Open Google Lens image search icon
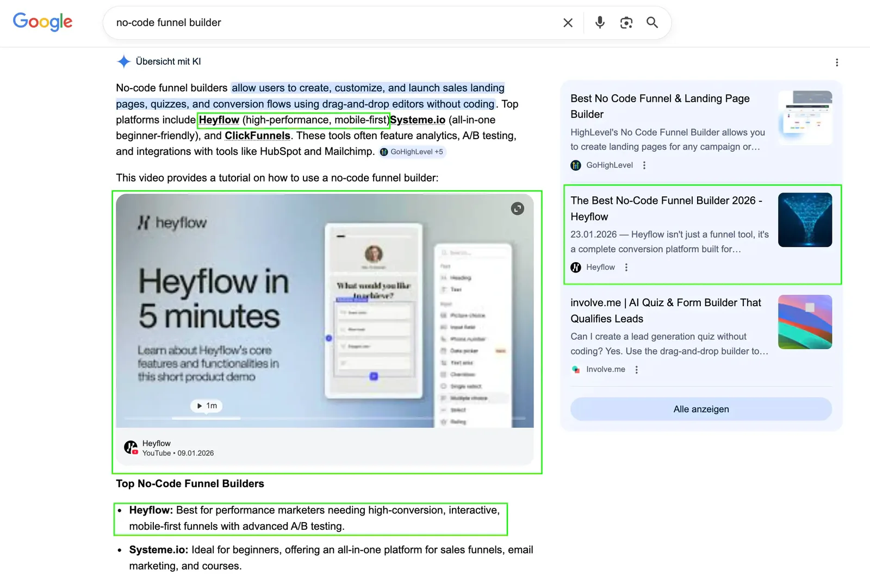The image size is (870, 583). [626, 22]
